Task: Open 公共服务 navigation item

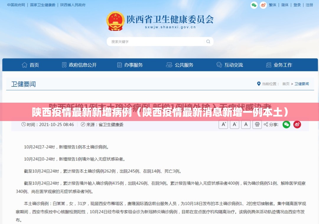Action: 184,65
